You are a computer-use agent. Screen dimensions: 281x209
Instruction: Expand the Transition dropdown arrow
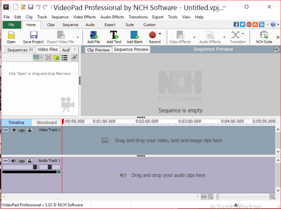coord(243,33)
